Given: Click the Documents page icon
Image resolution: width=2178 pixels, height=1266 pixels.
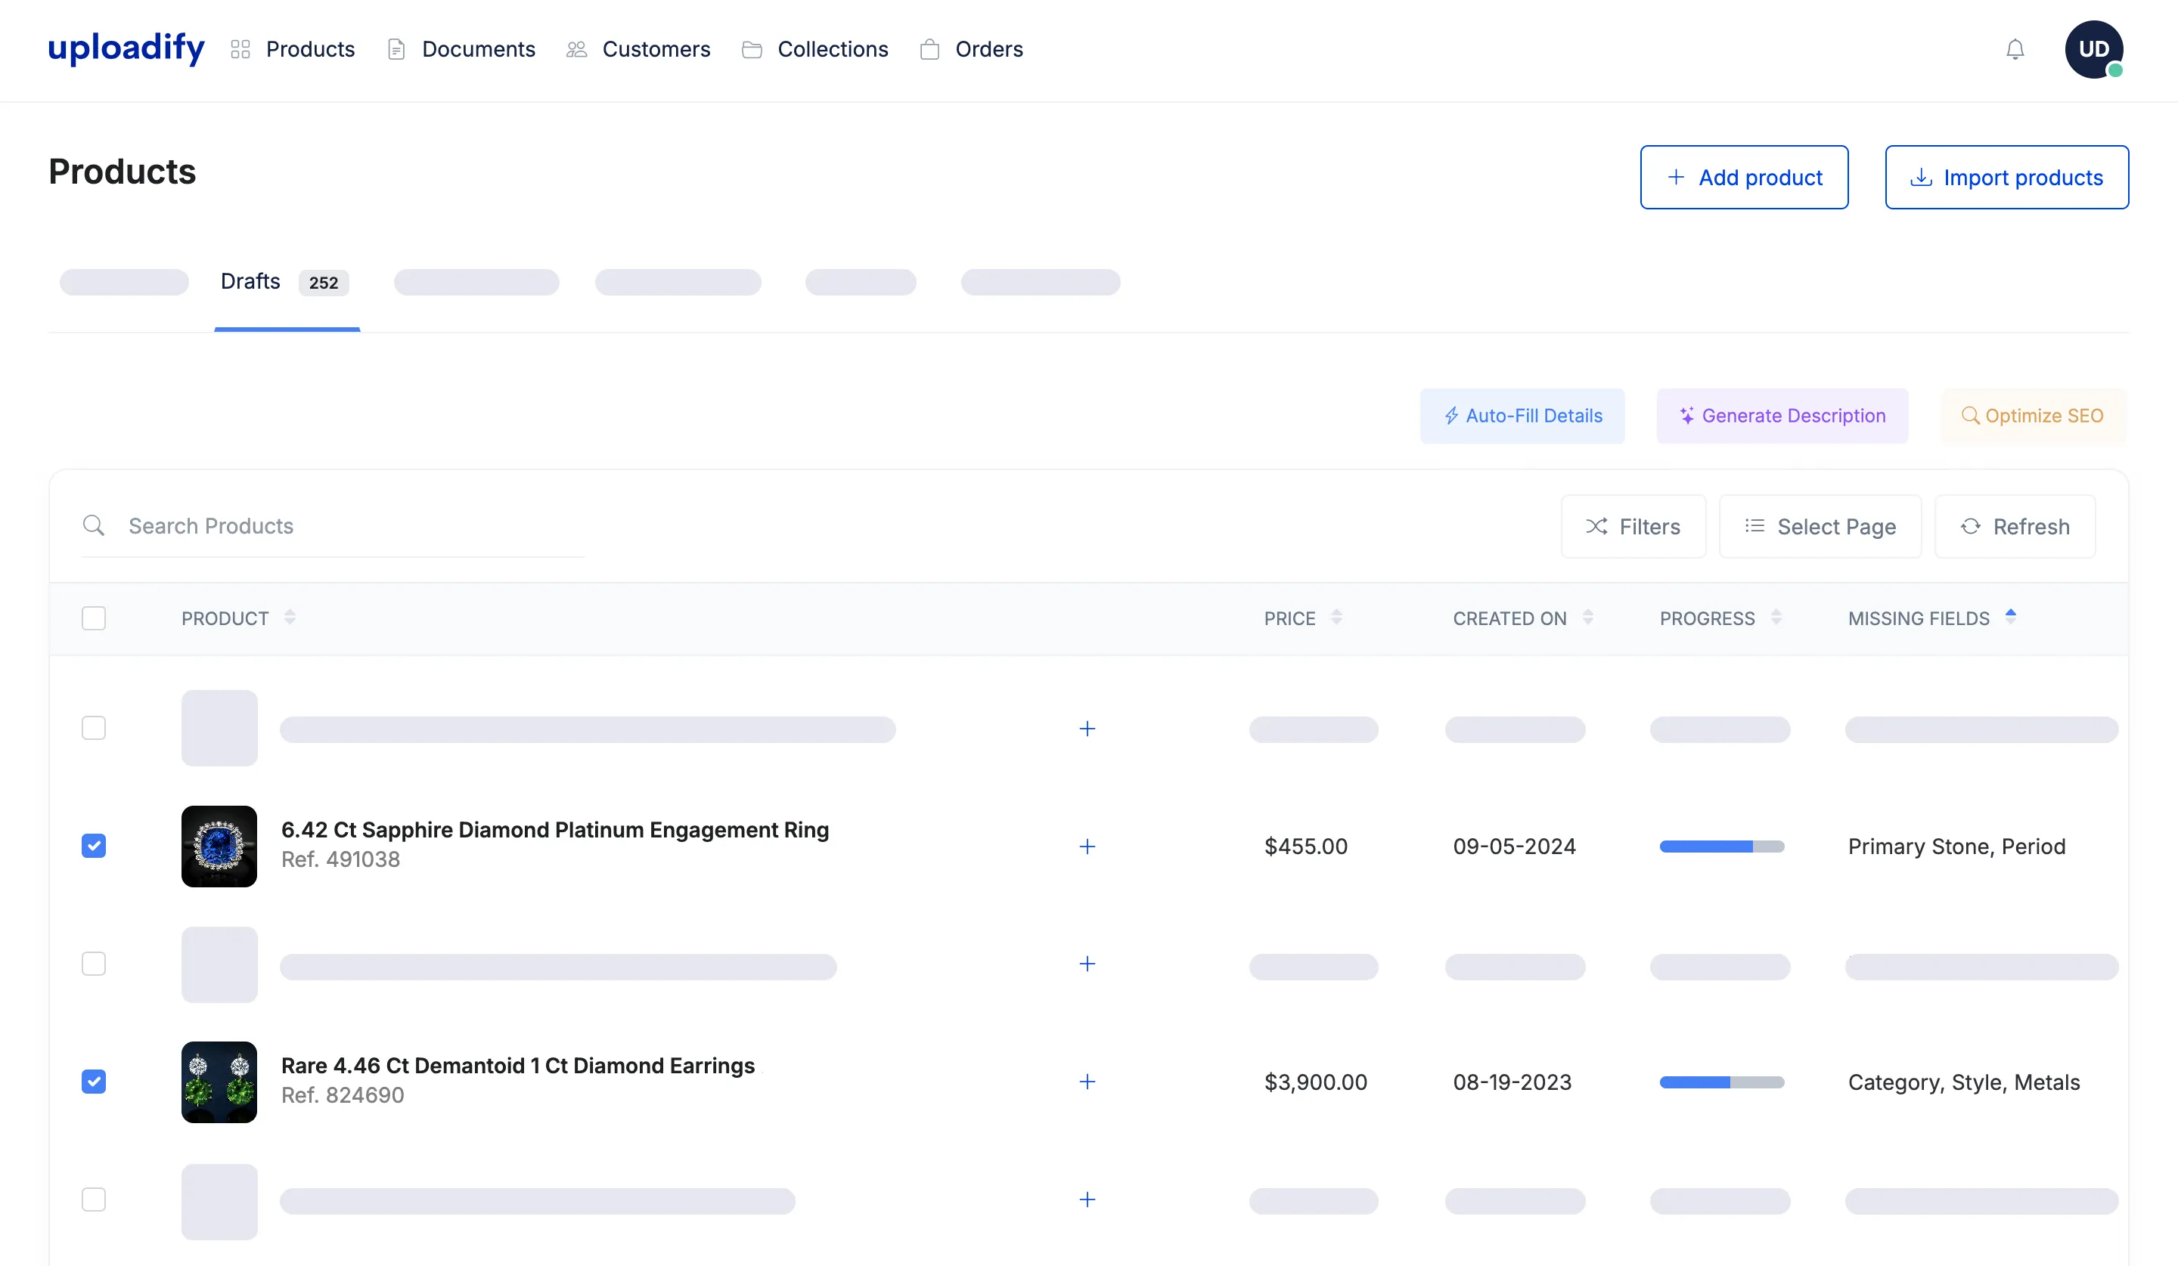Looking at the screenshot, I should point(397,49).
